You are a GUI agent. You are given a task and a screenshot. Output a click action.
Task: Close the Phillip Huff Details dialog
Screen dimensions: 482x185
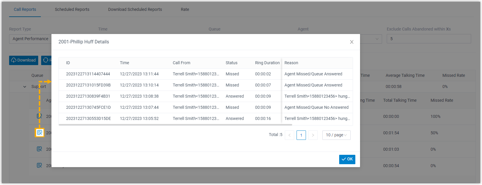pos(352,42)
